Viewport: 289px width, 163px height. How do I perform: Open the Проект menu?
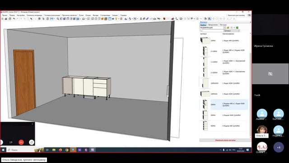[x=5, y=15]
